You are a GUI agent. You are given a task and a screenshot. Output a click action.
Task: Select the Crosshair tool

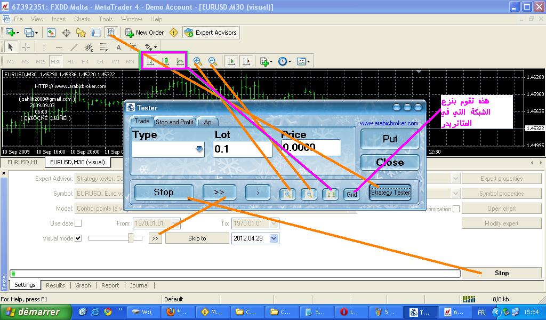pos(26,47)
